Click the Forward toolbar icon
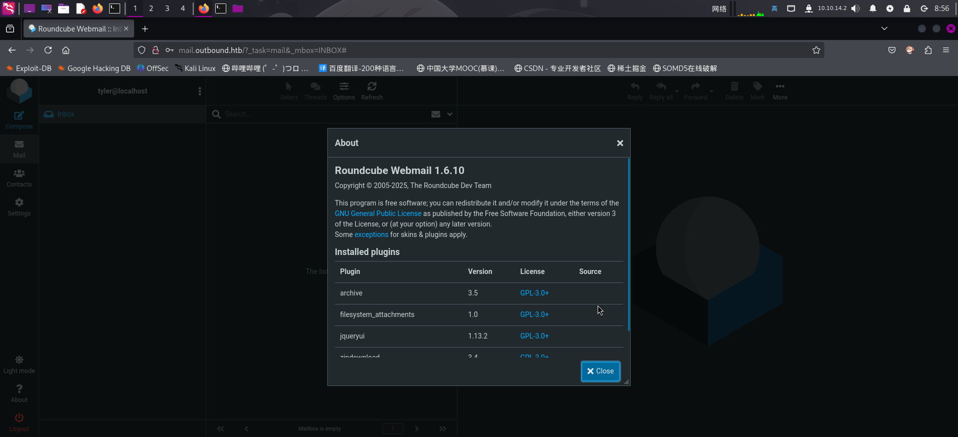This screenshot has height=437, width=958. [x=696, y=91]
